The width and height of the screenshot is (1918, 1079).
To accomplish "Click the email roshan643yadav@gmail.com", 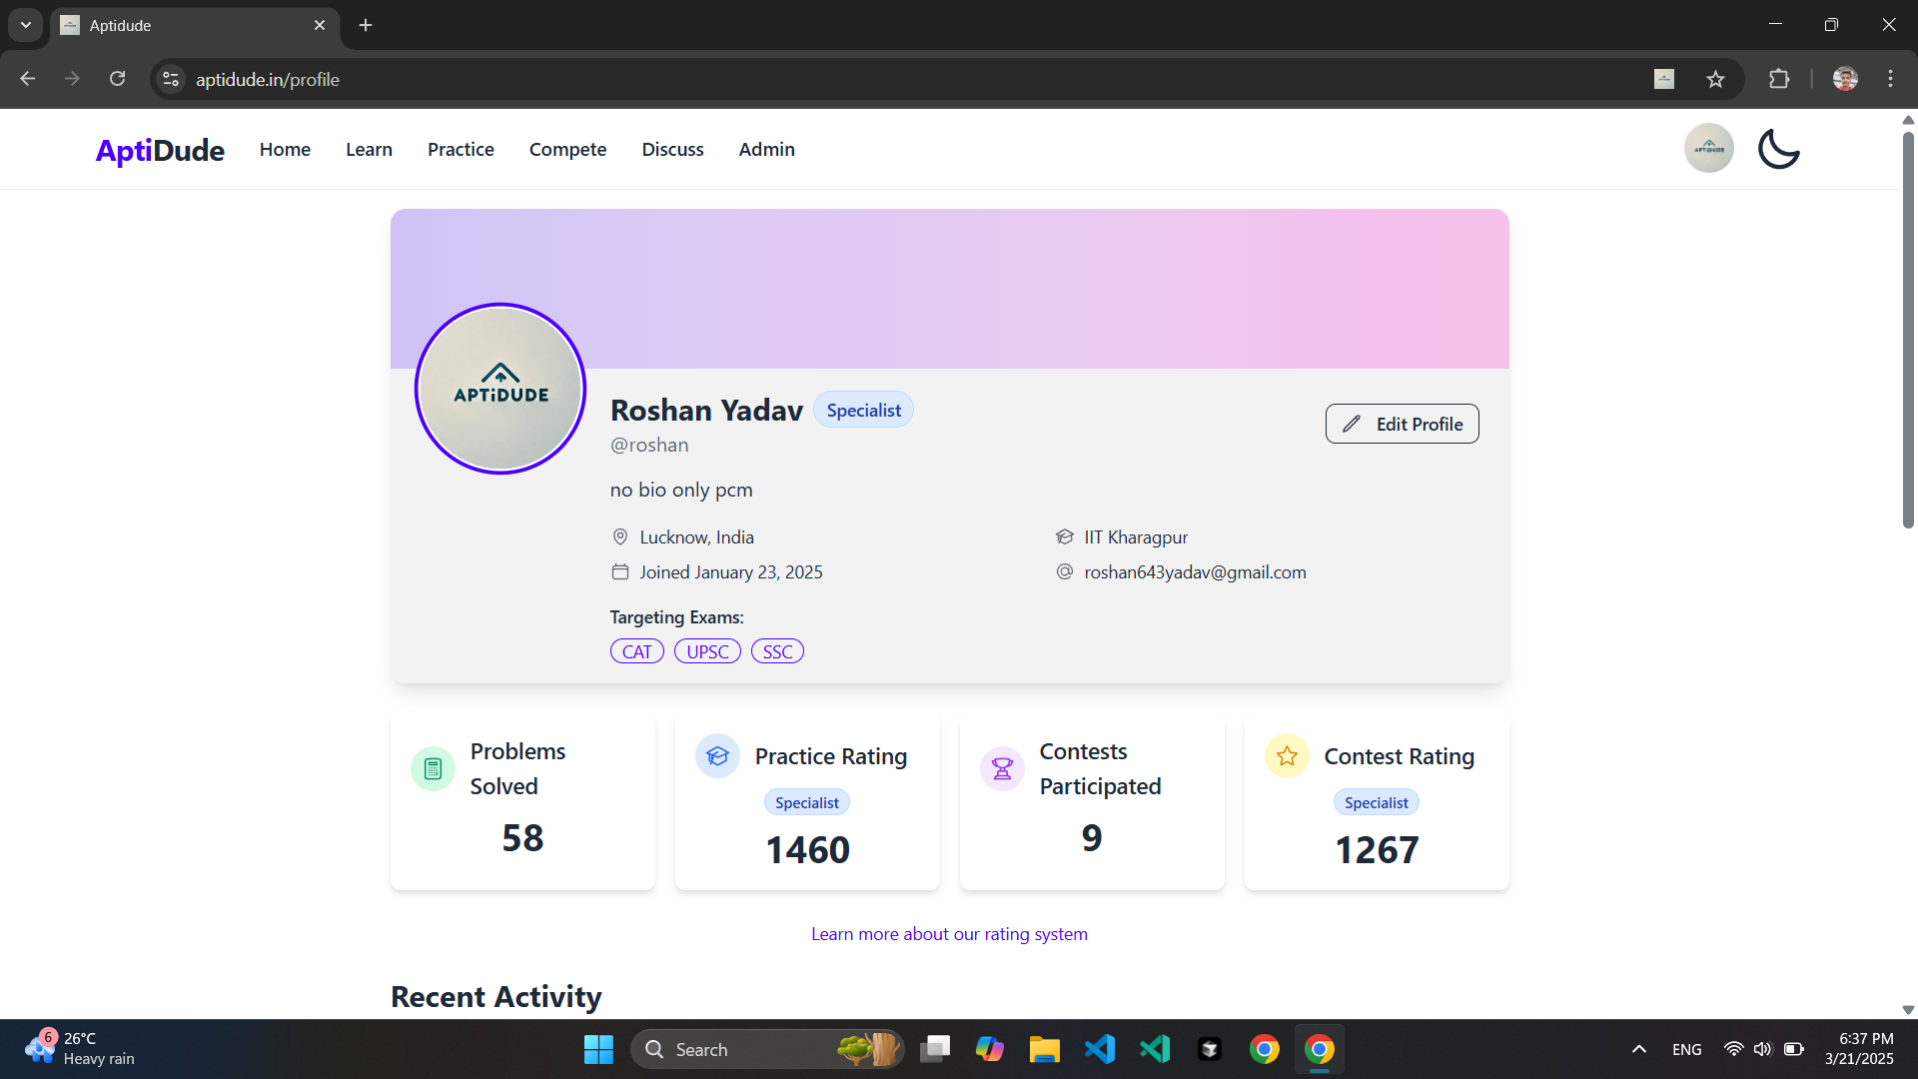I will 1195,571.
